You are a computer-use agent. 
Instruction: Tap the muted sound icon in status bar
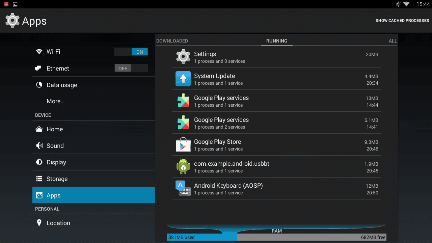tap(398, 4)
